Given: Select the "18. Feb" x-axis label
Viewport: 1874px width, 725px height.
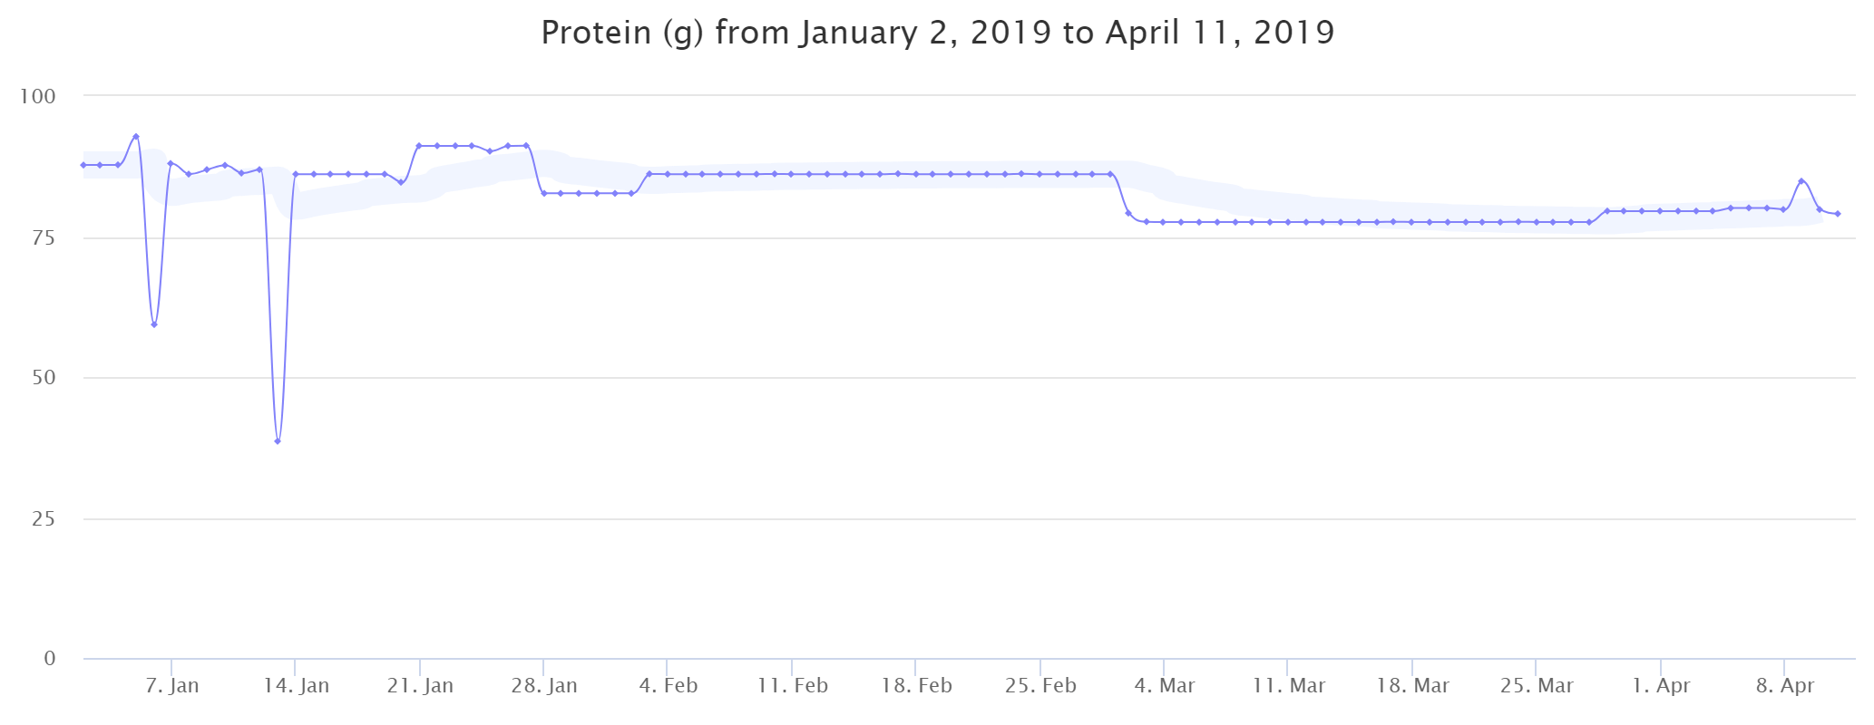Looking at the screenshot, I should [916, 686].
